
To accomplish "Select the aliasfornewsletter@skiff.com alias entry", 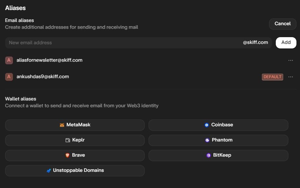I will (49, 60).
